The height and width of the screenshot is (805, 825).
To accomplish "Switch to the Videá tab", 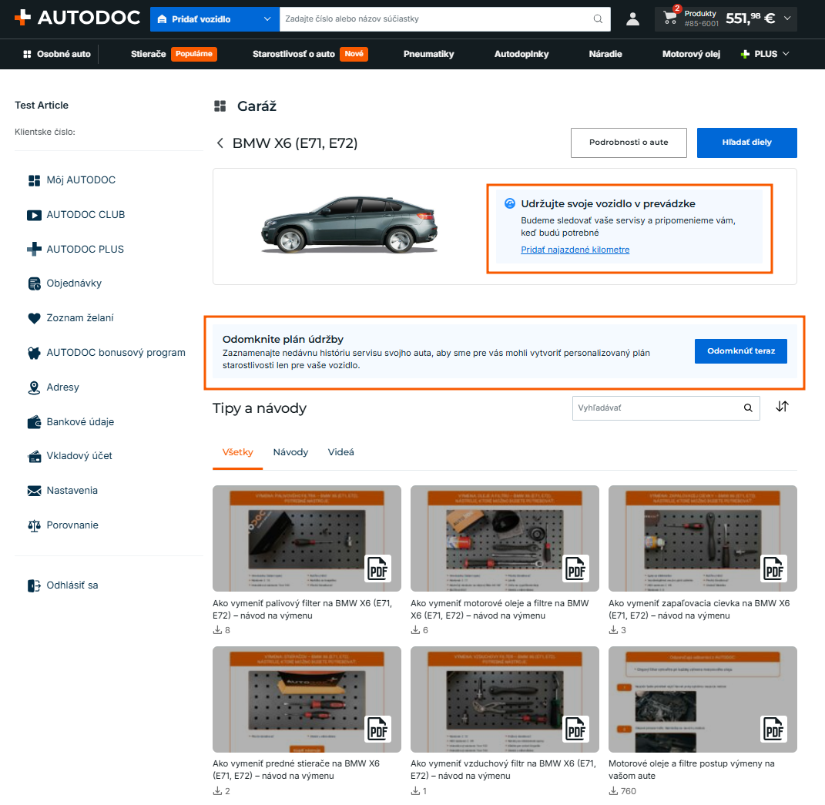I will point(340,452).
